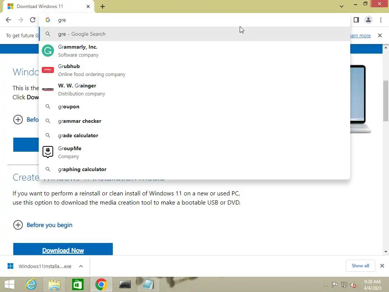Image resolution: width=389 pixels, height=292 pixels.
Task: Launch Internet Explorer from taskbar
Action: click(31, 284)
